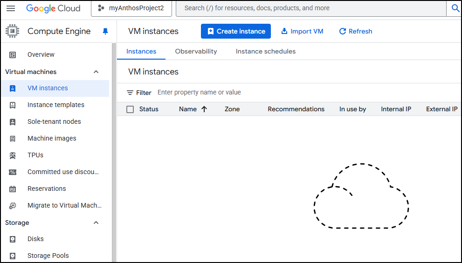Click the Instance templates icon
Image resolution: width=462 pixels, height=263 pixels.
click(x=13, y=105)
